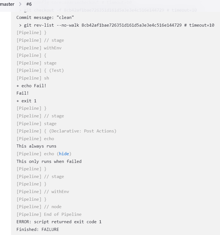This screenshot has height=235, width=220.
Task: Click the "This only runs when failed" line
Action: point(49,161)
